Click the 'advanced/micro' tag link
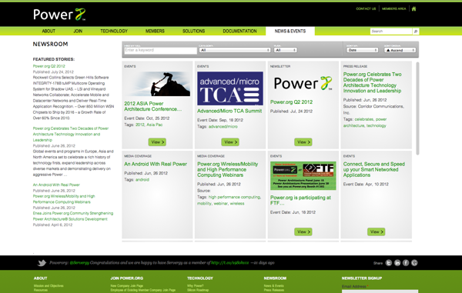The width and height of the screenshot is (462, 293). (223, 127)
